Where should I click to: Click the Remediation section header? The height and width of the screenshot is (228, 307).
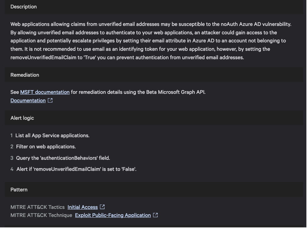25,75
